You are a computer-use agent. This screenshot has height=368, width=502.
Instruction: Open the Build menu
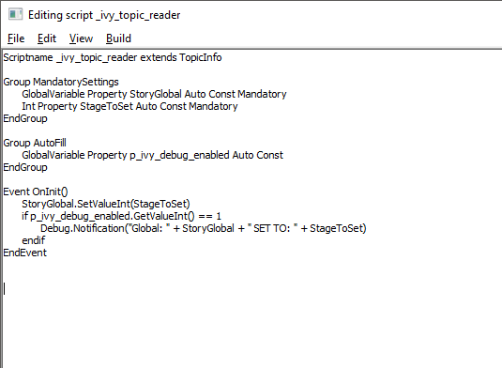click(118, 38)
